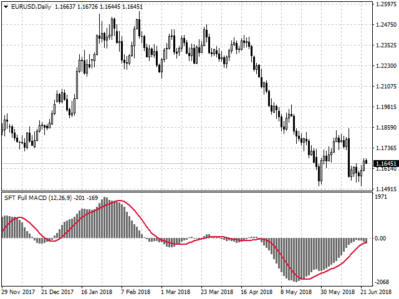Click the 1.17365 price scale value
The width and height of the screenshot is (399, 299).
[386, 148]
